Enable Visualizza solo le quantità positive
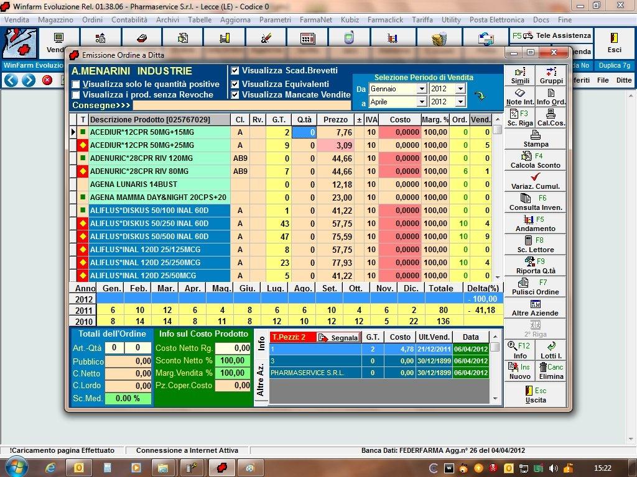Image resolution: width=637 pixels, height=477 pixels. pyautogui.click(x=76, y=84)
